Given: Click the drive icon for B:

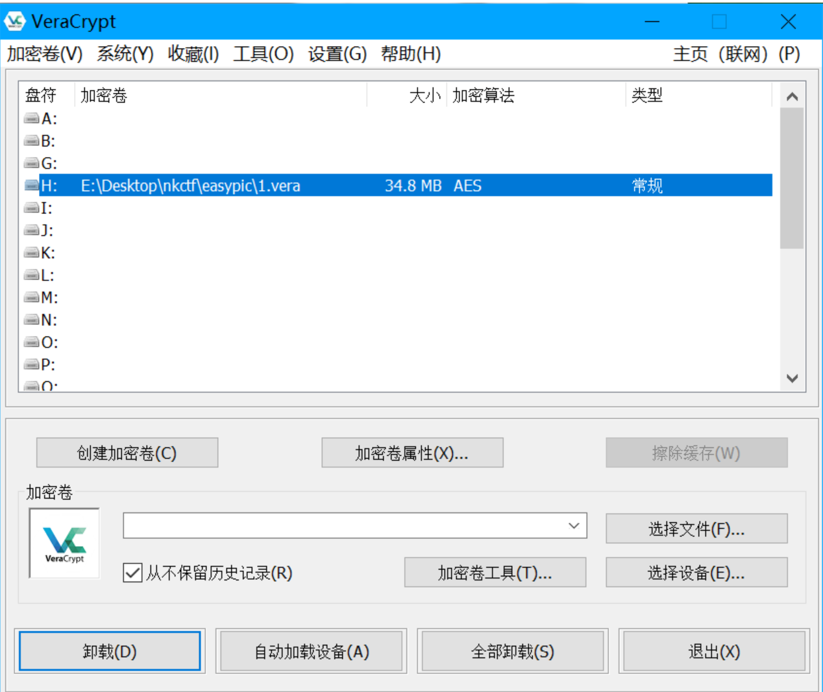Looking at the screenshot, I should (x=31, y=141).
